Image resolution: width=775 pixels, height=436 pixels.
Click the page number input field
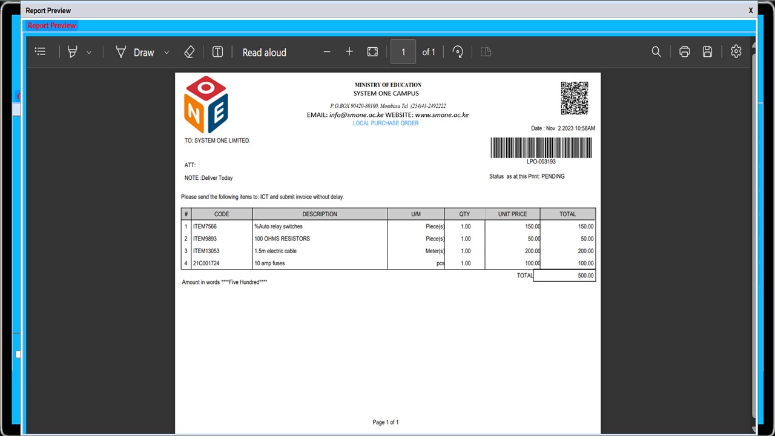403,52
